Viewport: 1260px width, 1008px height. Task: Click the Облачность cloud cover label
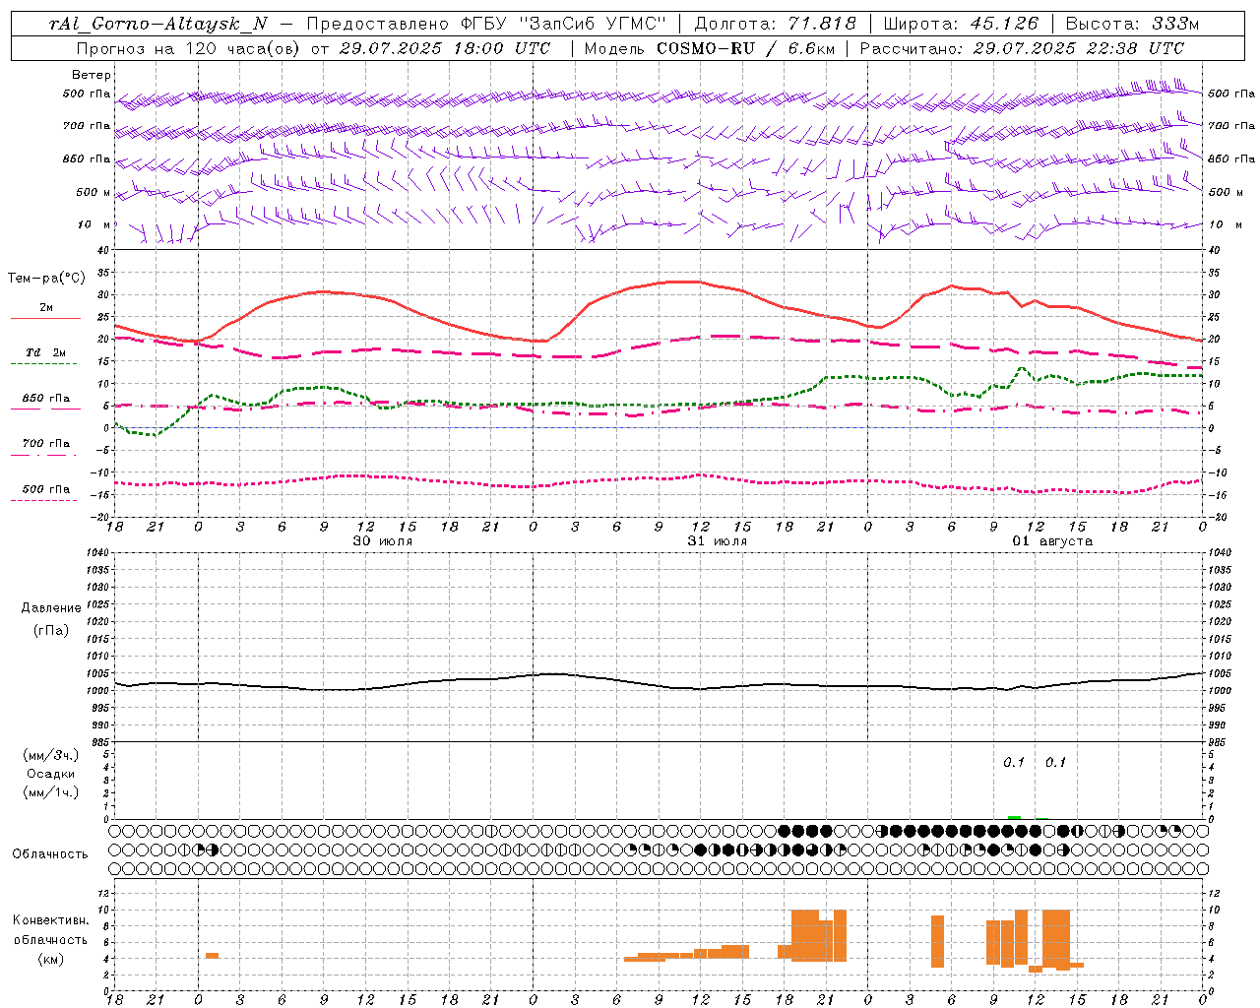click(x=50, y=853)
